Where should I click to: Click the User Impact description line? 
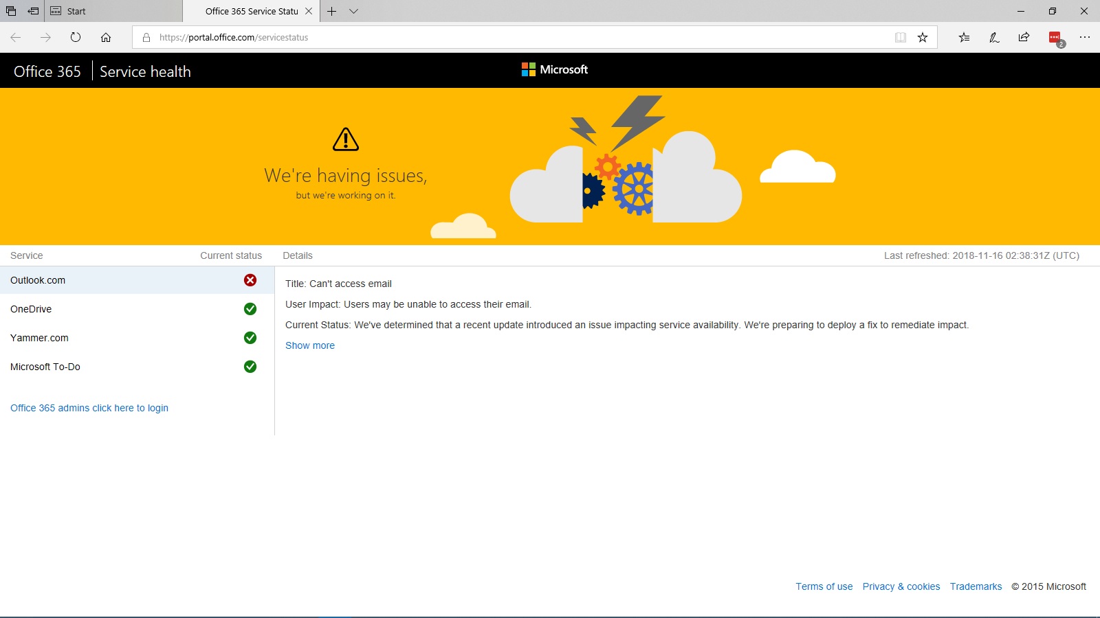[408, 304]
